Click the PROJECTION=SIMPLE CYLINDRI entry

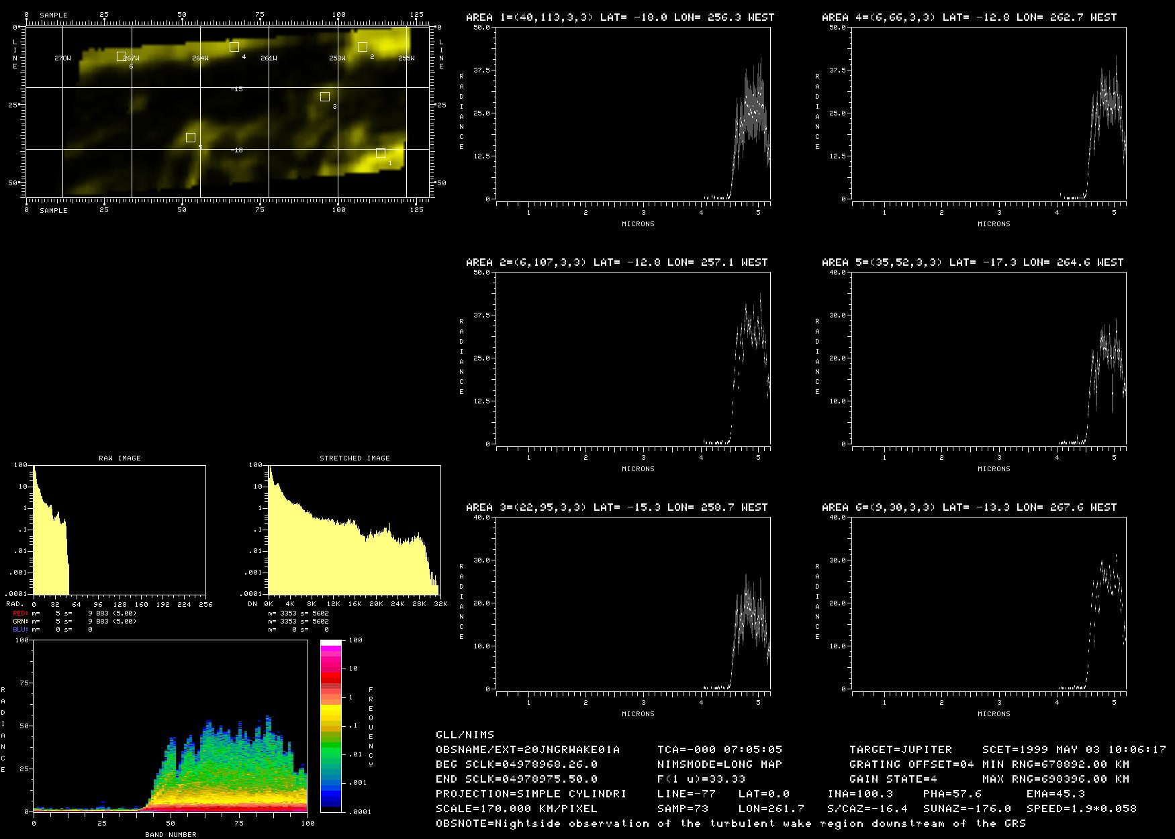[x=531, y=793]
